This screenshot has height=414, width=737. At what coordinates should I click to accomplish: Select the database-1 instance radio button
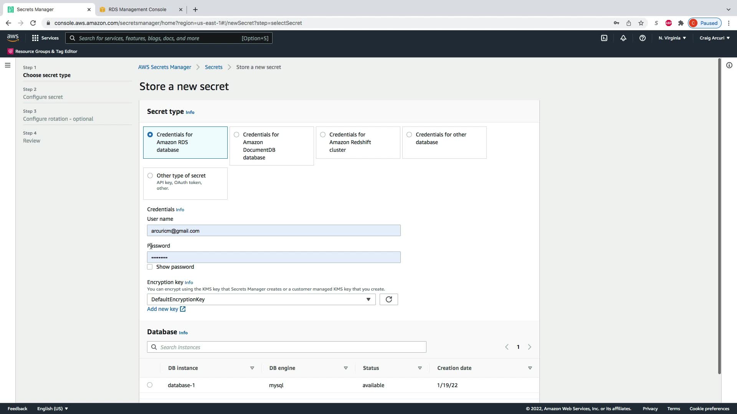click(150, 385)
